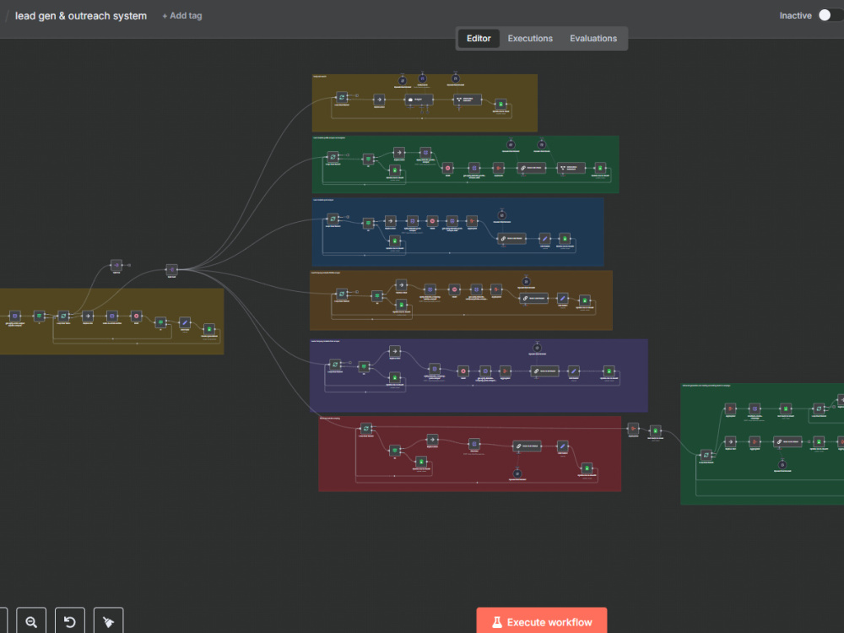Select the Loop Over Items node in top olive note
Screen dimensions: 844x633
[342, 97]
